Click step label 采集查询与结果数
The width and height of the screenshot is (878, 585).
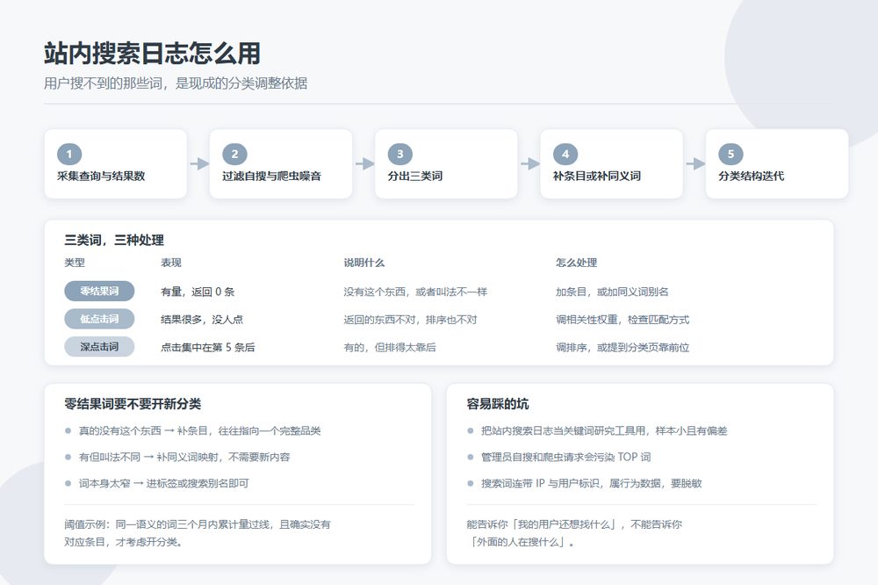click(x=101, y=176)
